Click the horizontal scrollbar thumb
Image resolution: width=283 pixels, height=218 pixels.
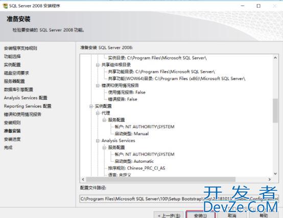[160, 179]
